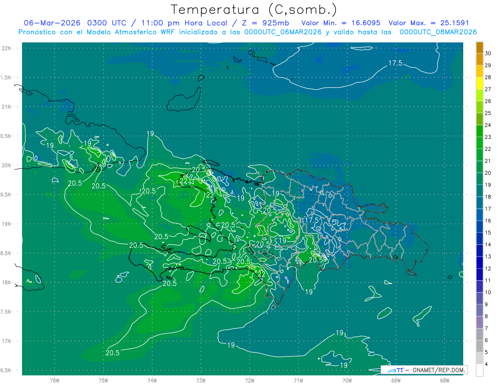This screenshot has height=386, width=499.
Task: Click the latitude label "19N"
Action: click(7, 224)
